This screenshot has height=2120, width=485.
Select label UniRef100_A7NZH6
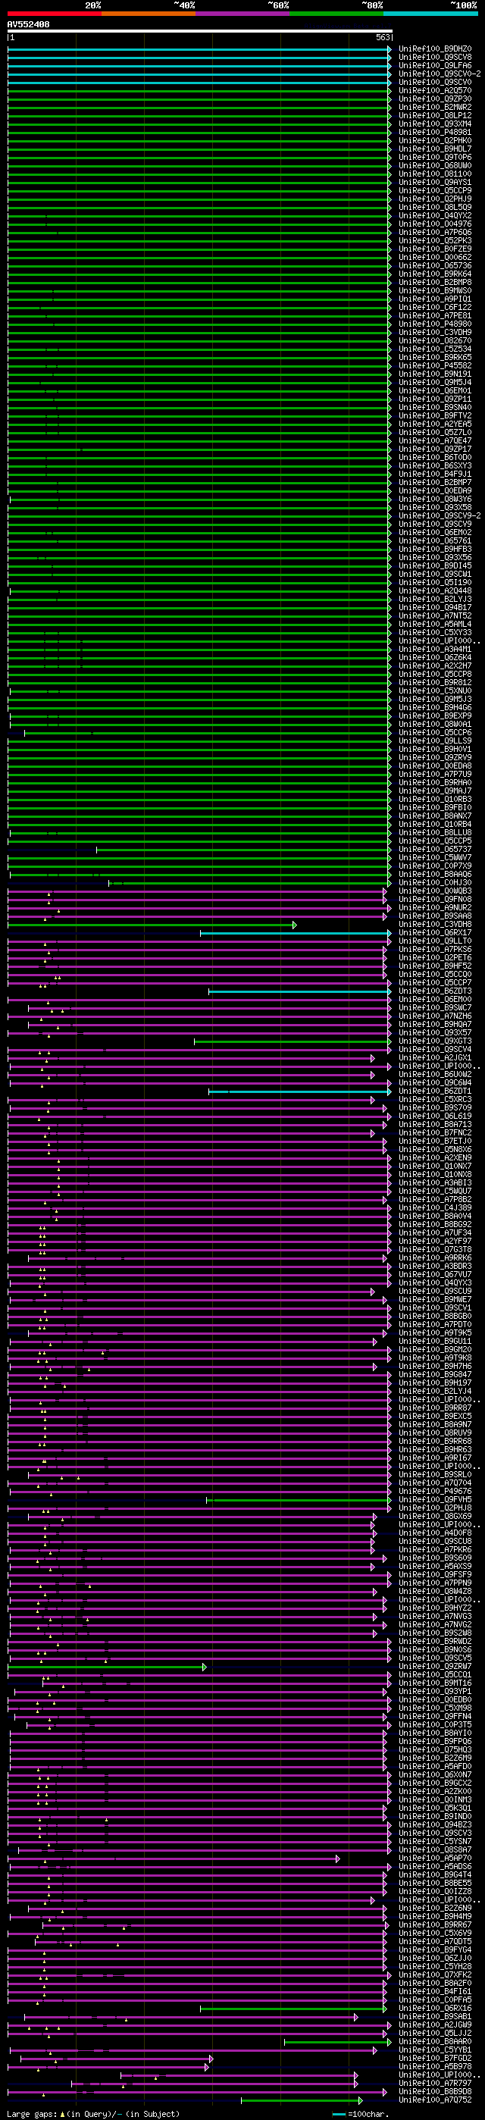(x=436, y=1016)
